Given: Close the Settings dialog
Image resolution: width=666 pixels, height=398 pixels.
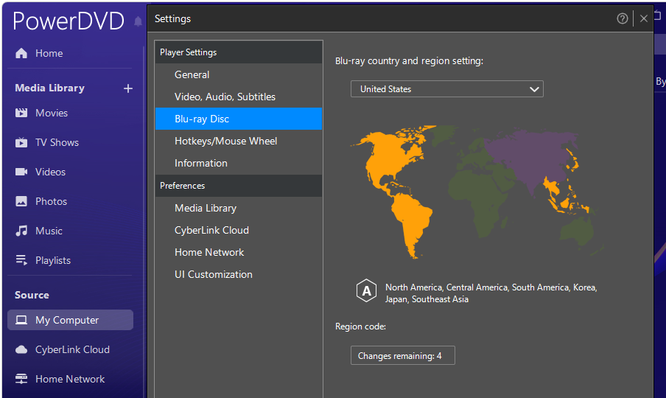Looking at the screenshot, I should (643, 18).
